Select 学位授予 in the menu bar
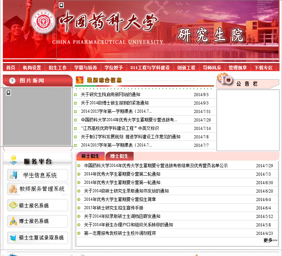 (x=114, y=68)
